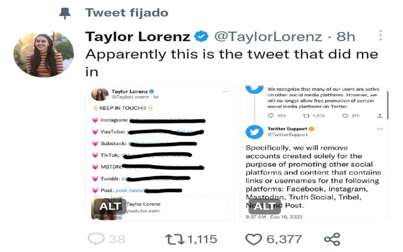Click the pin icon beside Tweet fijado
This screenshot has height=252, width=403.
click(65, 11)
